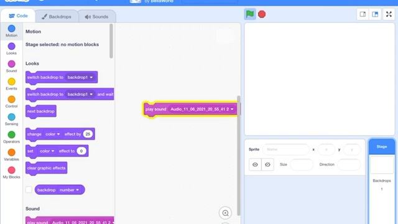Viewport: 398px width, 224px height.
Task: Click the sprite y coordinate field
Action: pos(352,149)
